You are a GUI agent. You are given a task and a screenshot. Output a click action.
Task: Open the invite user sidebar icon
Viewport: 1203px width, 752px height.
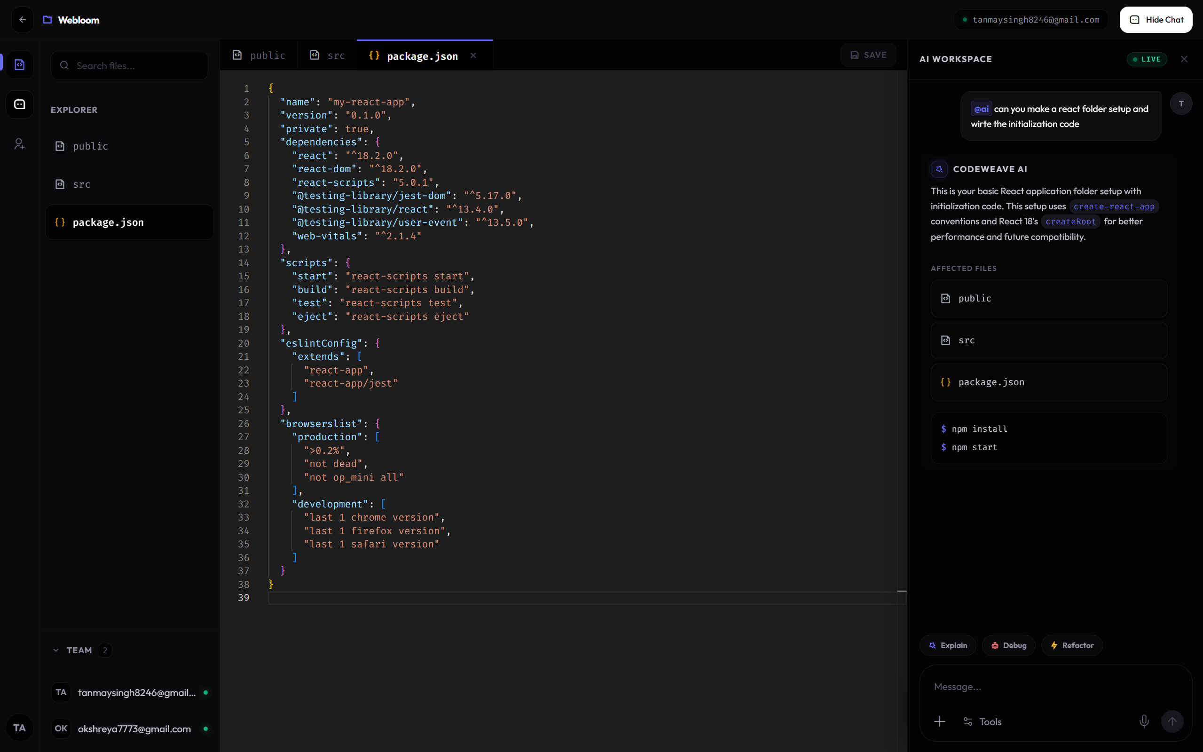click(19, 144)
